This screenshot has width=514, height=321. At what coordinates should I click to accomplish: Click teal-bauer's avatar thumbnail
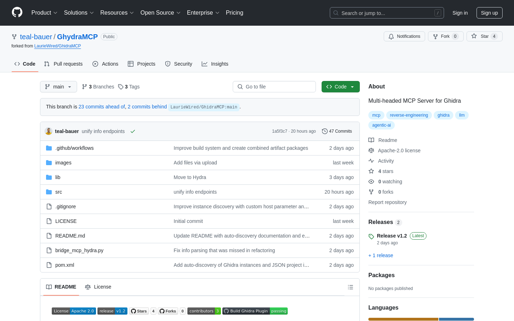tap(49, 131)
